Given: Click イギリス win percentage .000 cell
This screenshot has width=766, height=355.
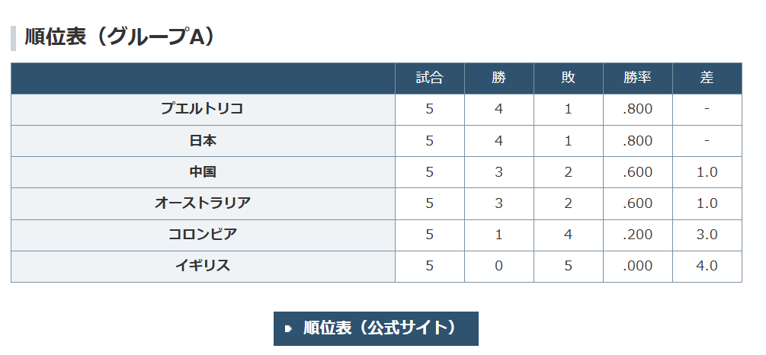Looking at the screenshot, I should (x=637, y=266).
